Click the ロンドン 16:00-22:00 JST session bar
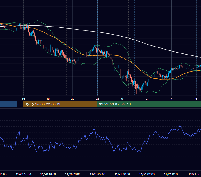This screenshot has height=177, width=201. (60, 104)
